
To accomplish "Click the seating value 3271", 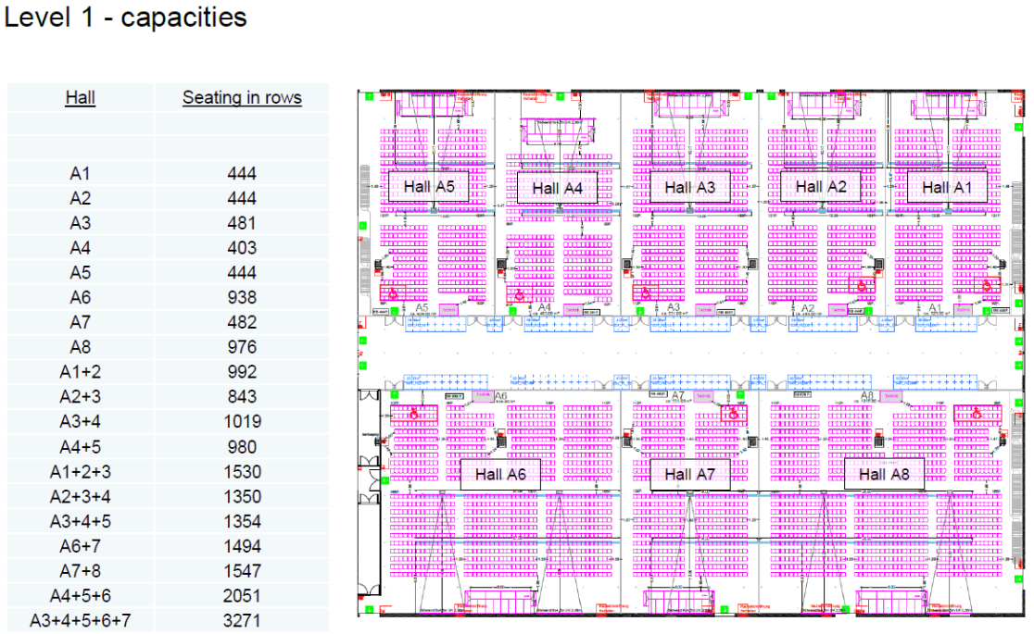I will coord(242,621).
